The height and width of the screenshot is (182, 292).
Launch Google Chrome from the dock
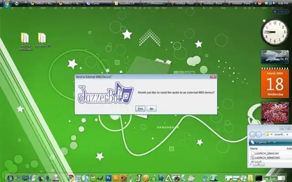[71, 178]
